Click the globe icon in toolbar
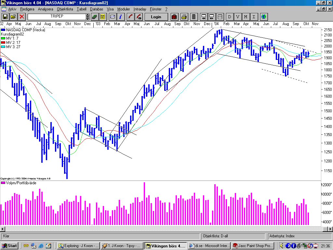333x250 pixels. (264, 17)
